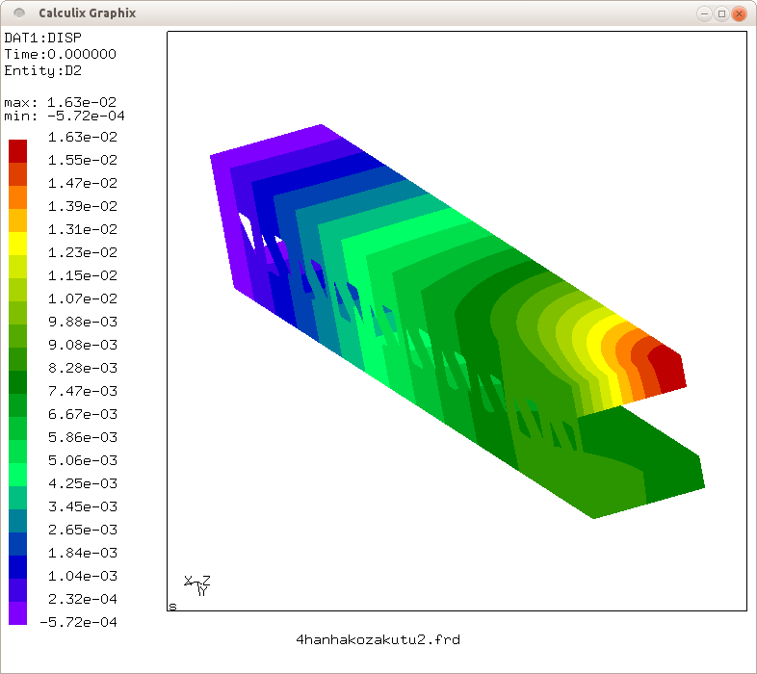Click the legend value 9.08e-03
Screen dimensions: 757x674
pos(83,346)
